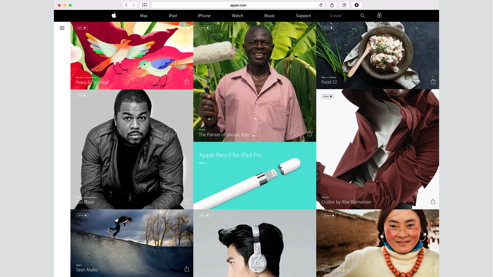Click Apple Pencil for iPad Pro heading

click(x=230, y=155)
